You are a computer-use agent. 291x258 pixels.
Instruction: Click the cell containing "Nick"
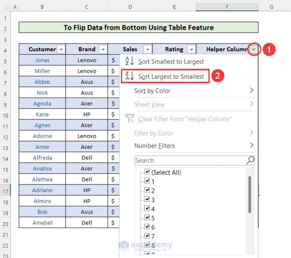[42, 92]
